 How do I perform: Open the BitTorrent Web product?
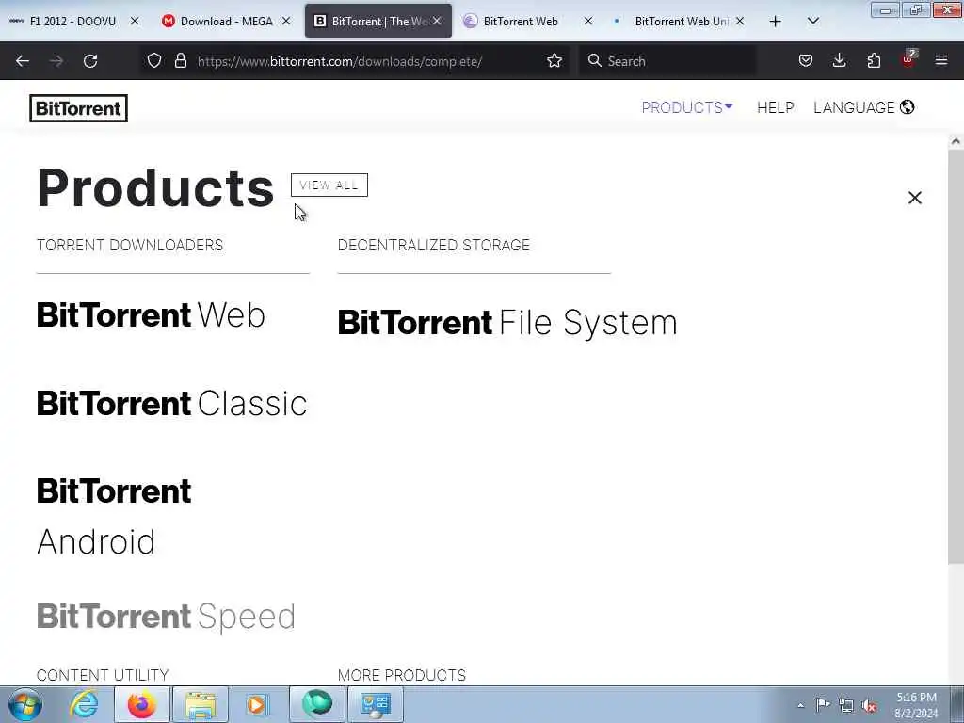(x=152, y=315)
